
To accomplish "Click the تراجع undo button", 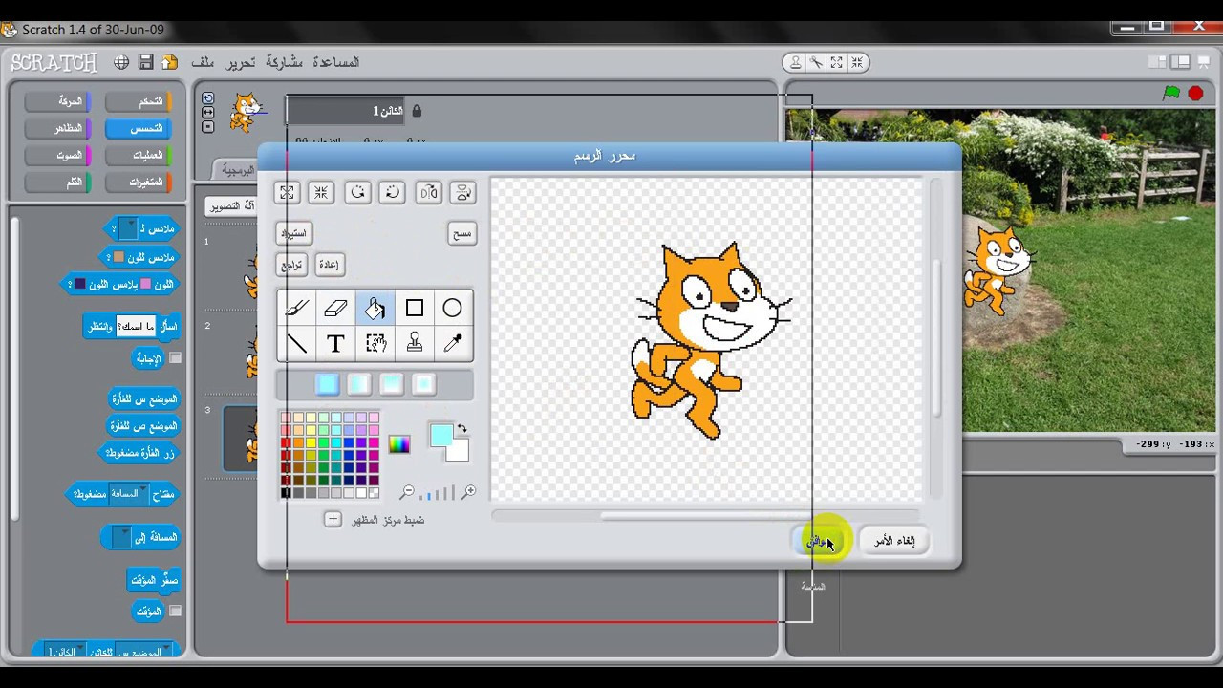I will [x=291, y=265].
